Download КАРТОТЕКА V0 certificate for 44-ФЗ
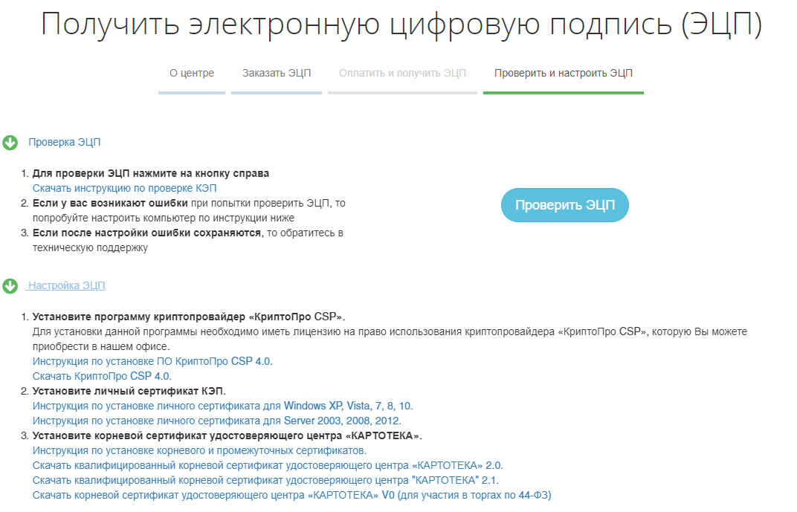 pos(291,495)
